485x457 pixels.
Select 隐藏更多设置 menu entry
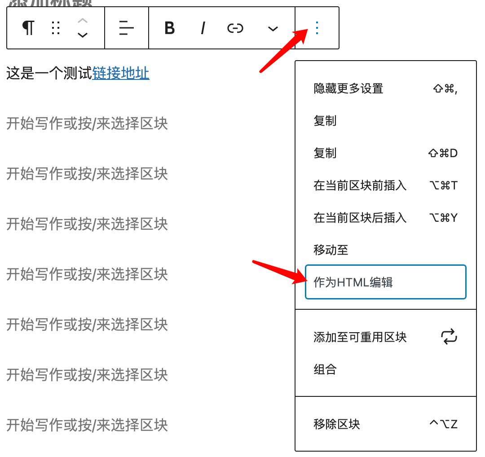pos(385,89)
